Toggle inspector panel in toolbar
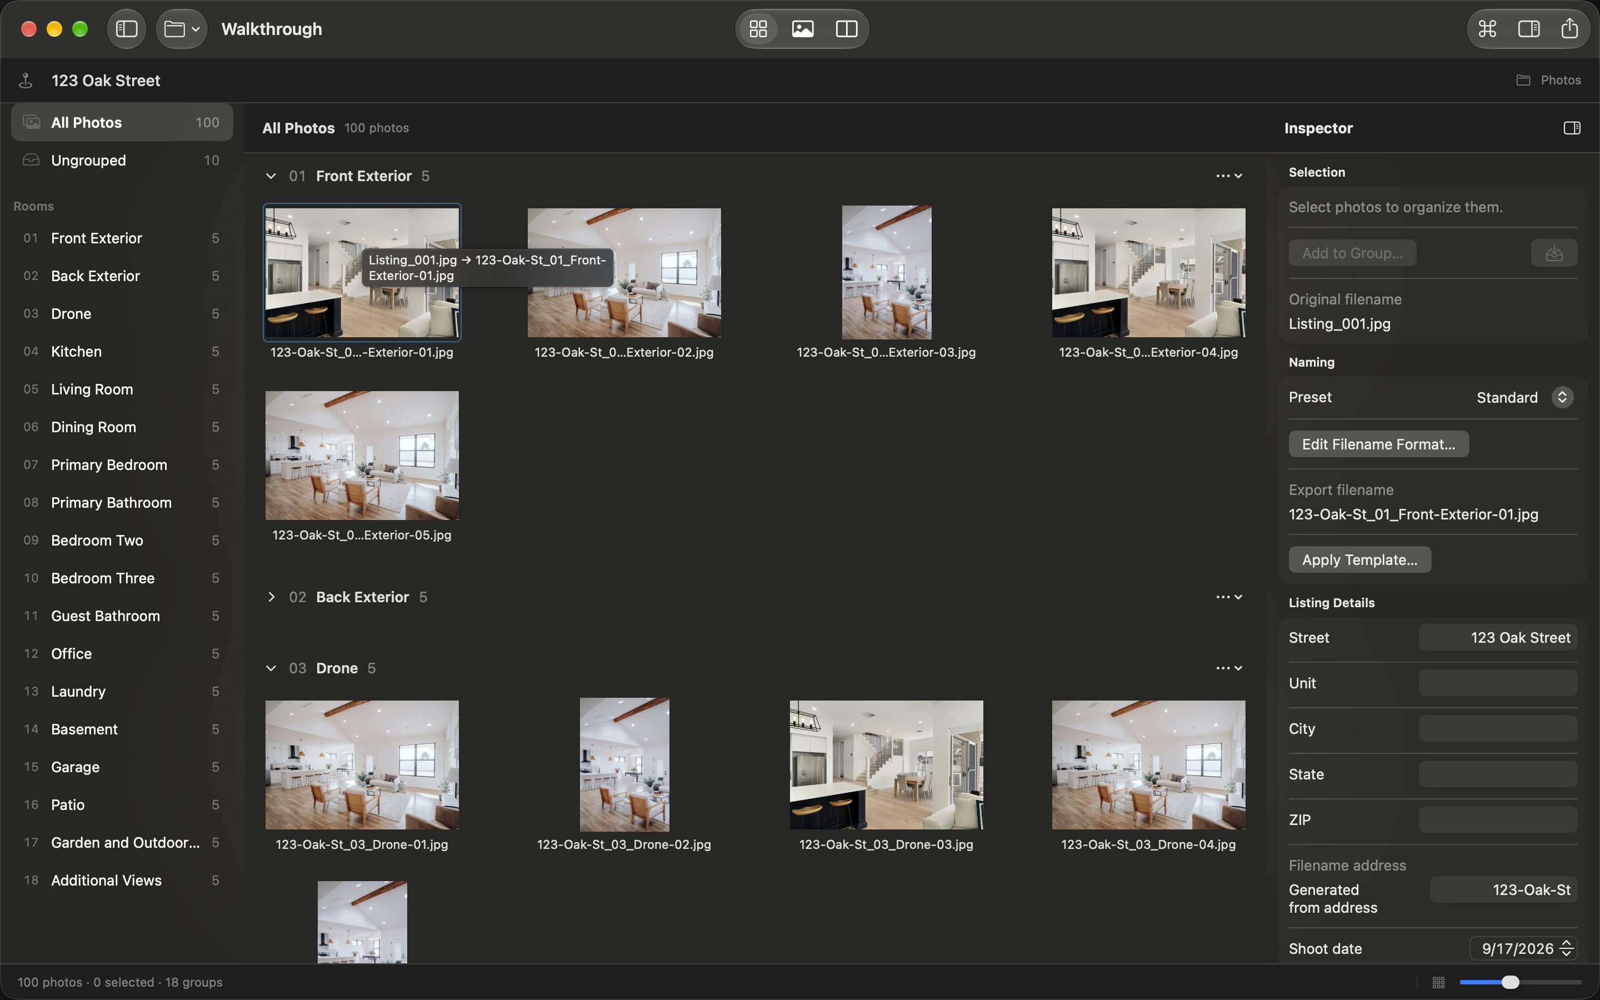This screenshot has height=1000, width=1600. point(1528,29)
